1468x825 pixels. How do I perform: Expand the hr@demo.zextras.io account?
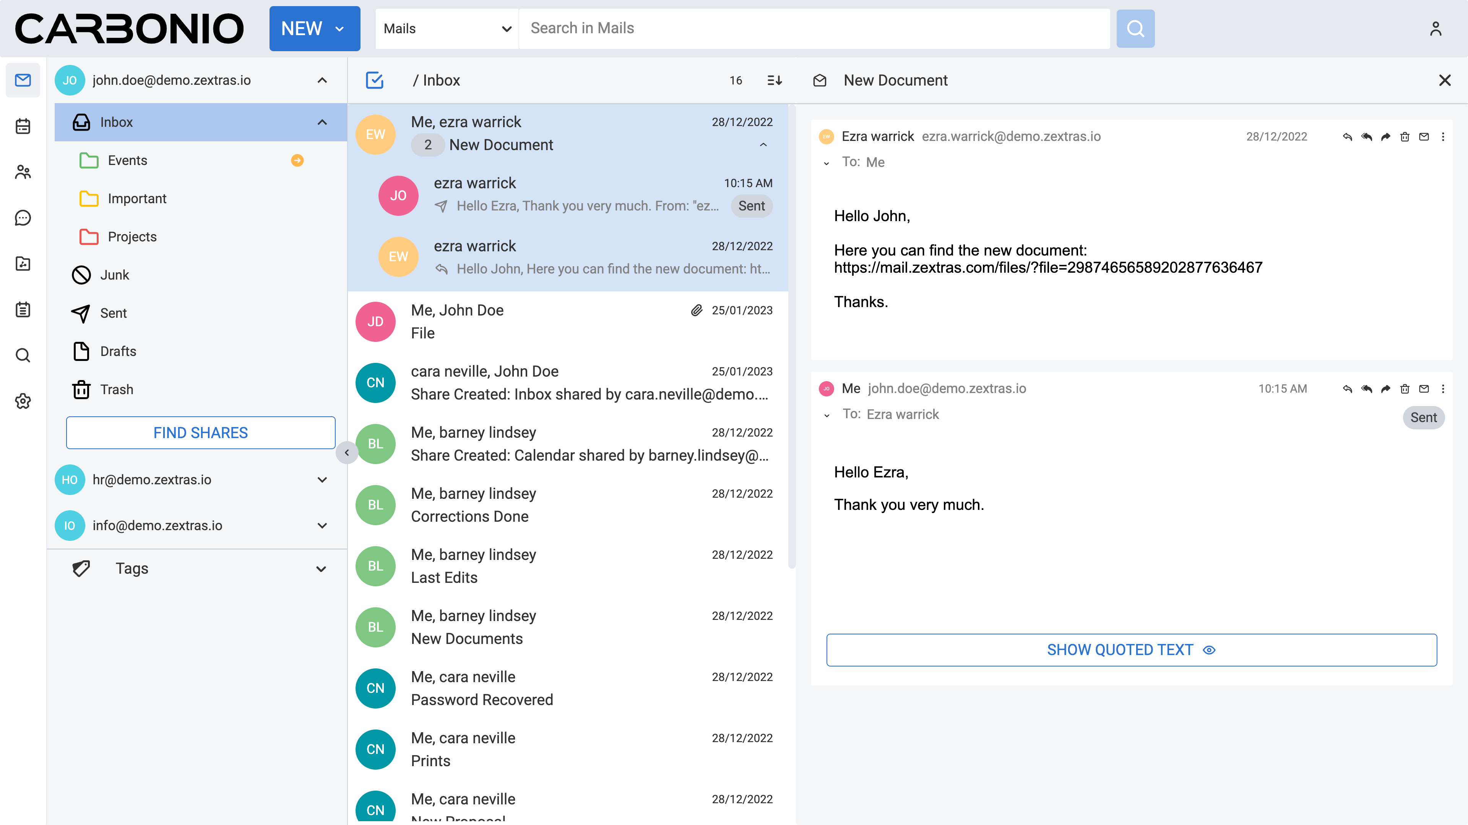point(322,480)
